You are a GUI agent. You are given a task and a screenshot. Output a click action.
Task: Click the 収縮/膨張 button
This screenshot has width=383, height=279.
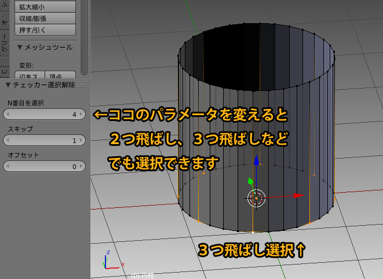45,19
